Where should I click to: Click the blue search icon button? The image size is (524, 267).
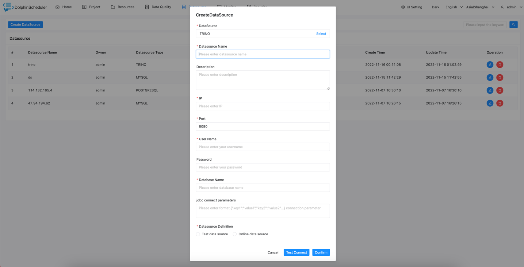[513, 25]
